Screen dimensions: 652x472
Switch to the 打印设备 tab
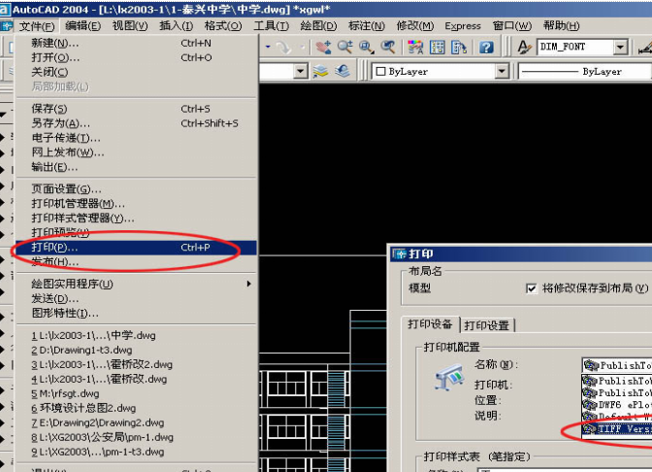[430, 324]
